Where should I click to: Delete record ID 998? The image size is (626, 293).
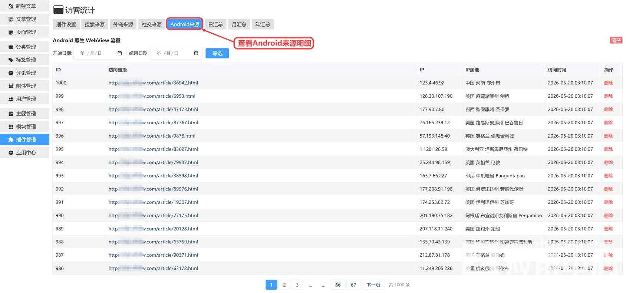coord(608,110)
